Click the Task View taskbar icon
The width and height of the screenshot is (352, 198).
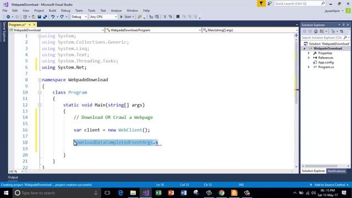click(x=107, y=193)
